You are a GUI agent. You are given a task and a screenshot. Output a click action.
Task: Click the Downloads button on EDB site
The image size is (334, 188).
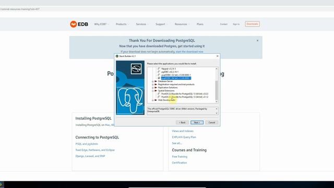[252, 24]
